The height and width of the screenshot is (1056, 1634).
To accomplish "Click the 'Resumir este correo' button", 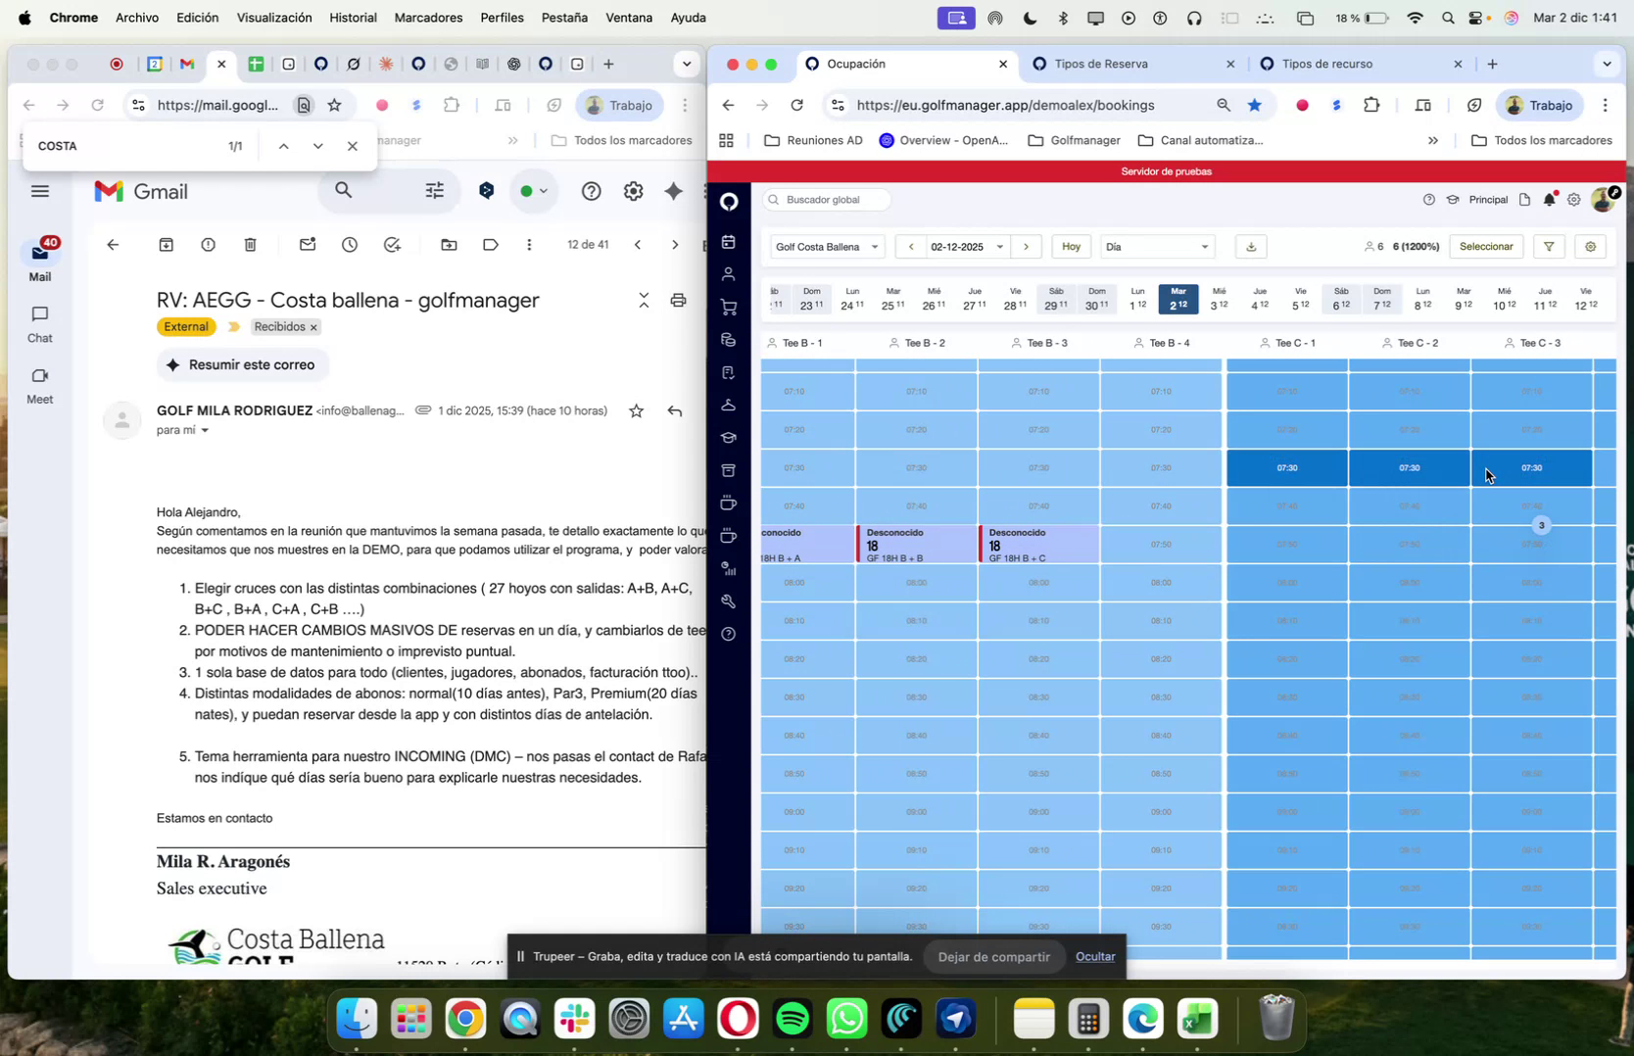I will point(242,364).
